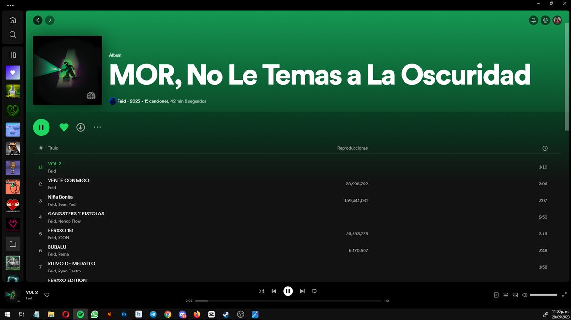The image size is (571, 320).
Task: Open the folder icon in the library sidebar
Action: pyautogui.click(x=13, y=244)
